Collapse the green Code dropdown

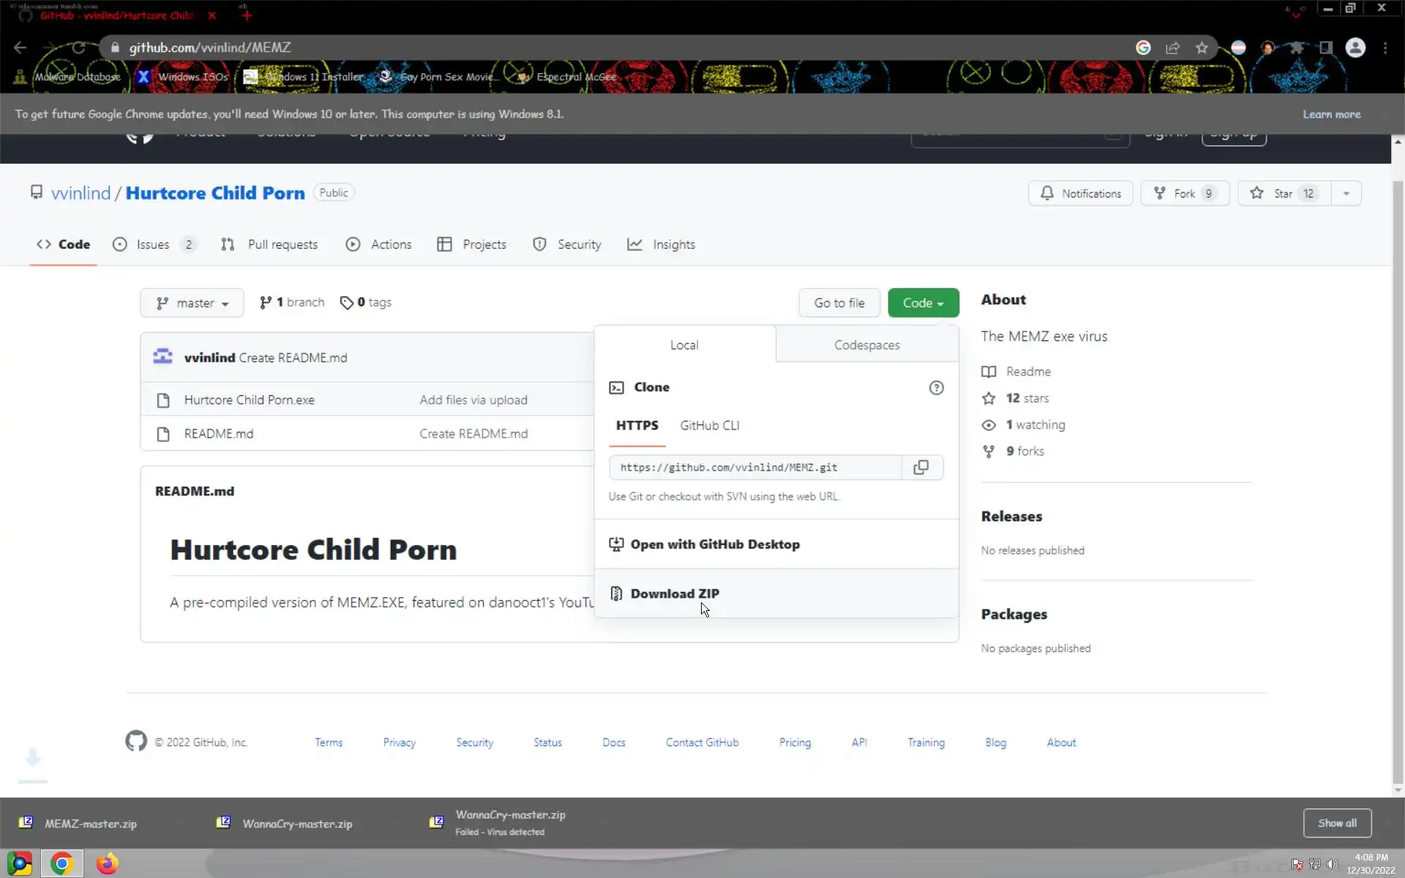click(923, 303)
